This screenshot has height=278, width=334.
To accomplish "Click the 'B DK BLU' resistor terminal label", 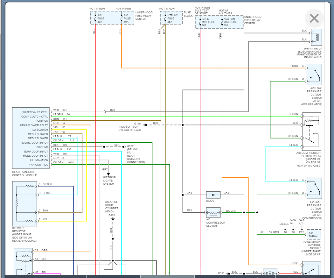I will click(x=45, y=184).
